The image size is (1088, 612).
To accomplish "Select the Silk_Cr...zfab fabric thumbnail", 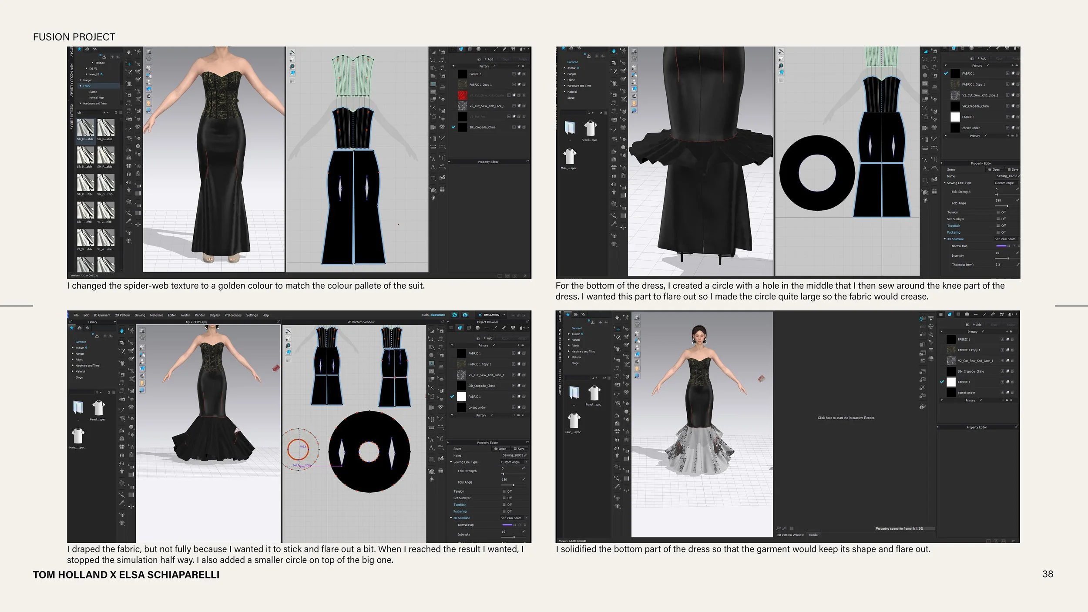I will [85, 128].
